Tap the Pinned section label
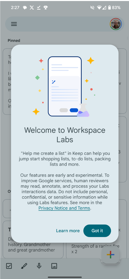This screenshot has width=129, height=279. coord(14,40)
